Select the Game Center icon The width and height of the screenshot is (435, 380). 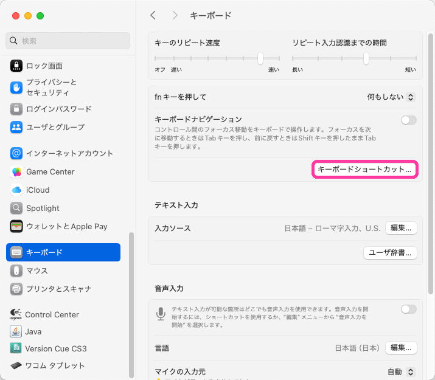coord(16,172)
